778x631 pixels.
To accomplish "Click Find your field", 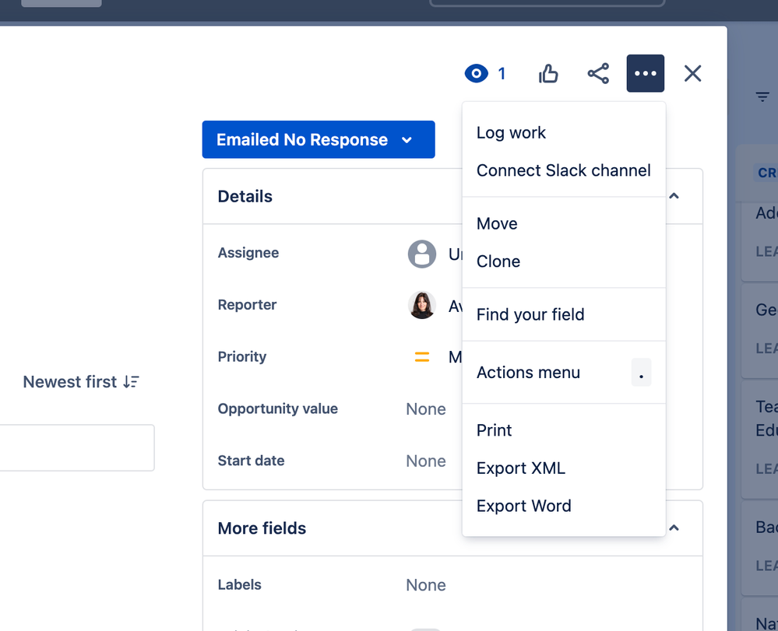I will tap(530, 314).
